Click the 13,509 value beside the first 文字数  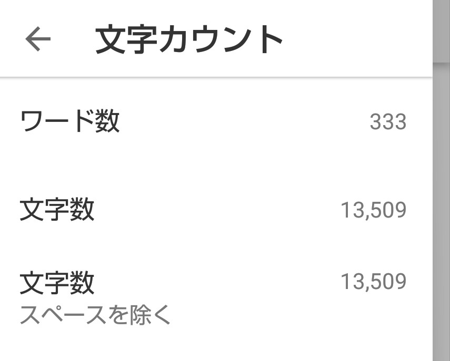coord(373,211)
